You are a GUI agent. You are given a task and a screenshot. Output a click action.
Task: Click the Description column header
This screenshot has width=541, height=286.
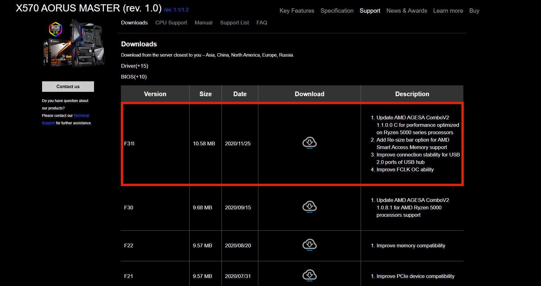pyautogui.click(x=412, y=94)
